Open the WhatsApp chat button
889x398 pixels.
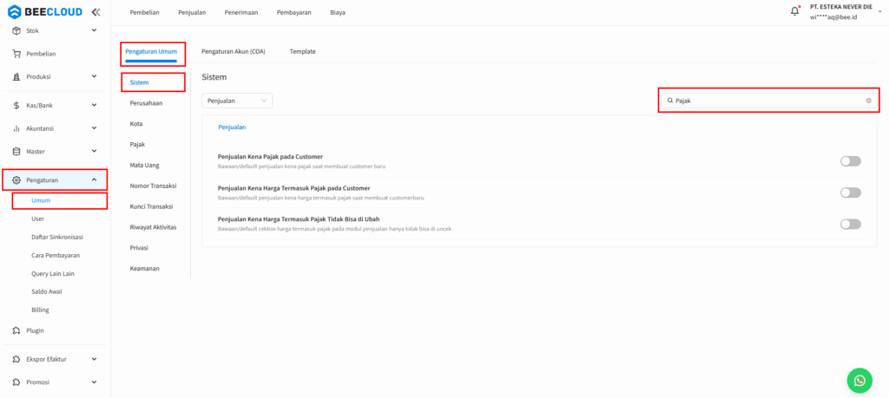click(859, 380)
